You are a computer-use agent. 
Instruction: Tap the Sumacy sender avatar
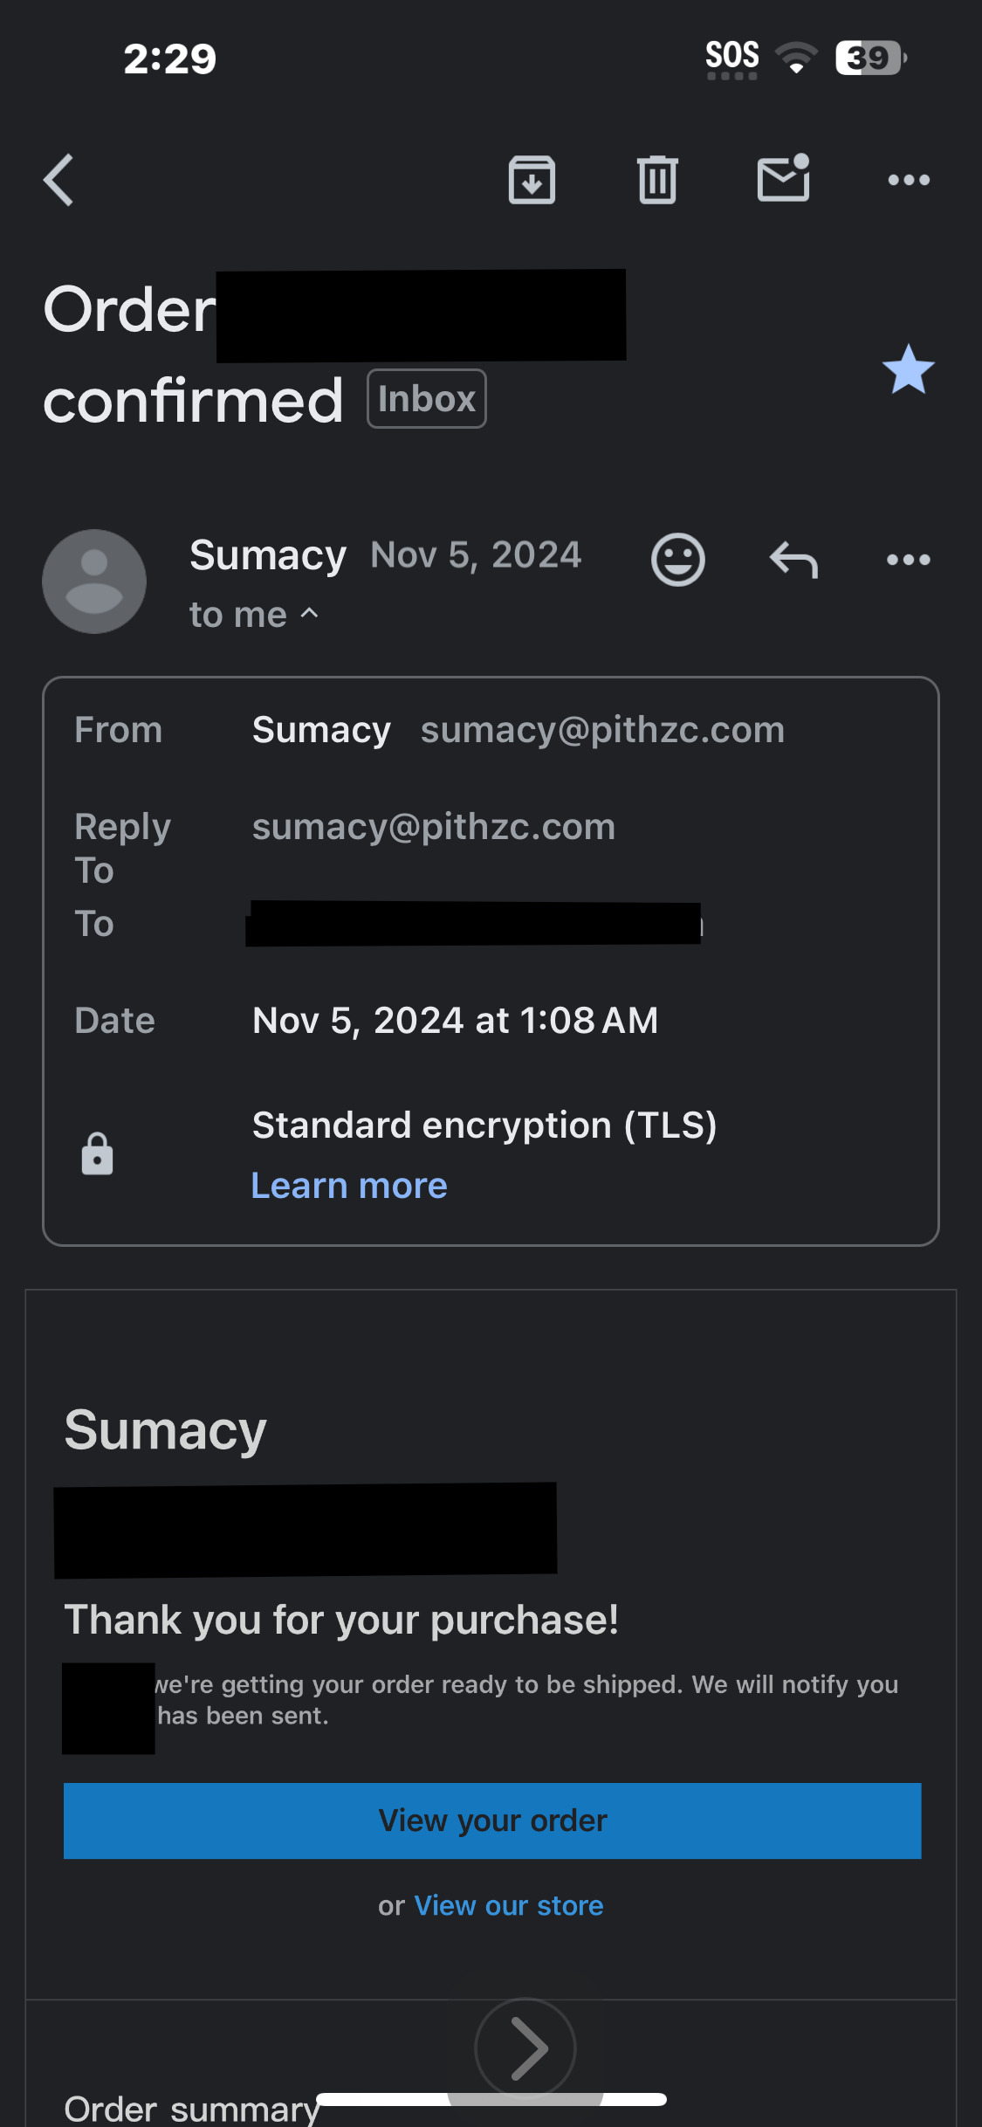tap(94, 582)
